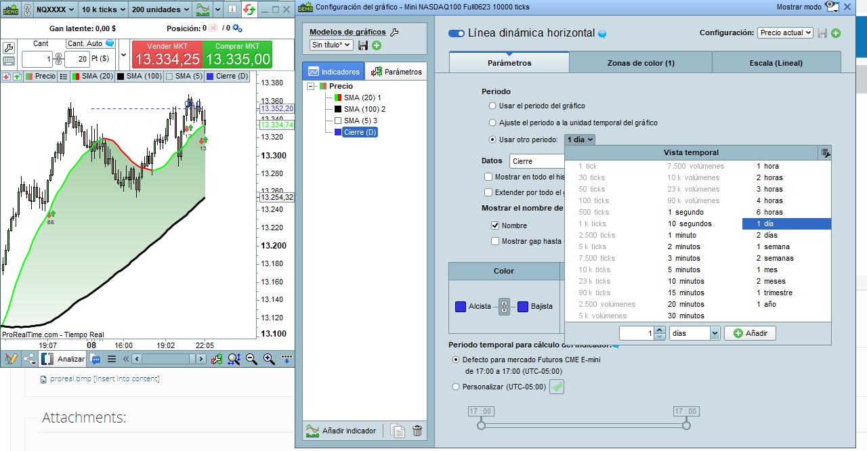Switch to the Parámetros tab

(509, 62)
